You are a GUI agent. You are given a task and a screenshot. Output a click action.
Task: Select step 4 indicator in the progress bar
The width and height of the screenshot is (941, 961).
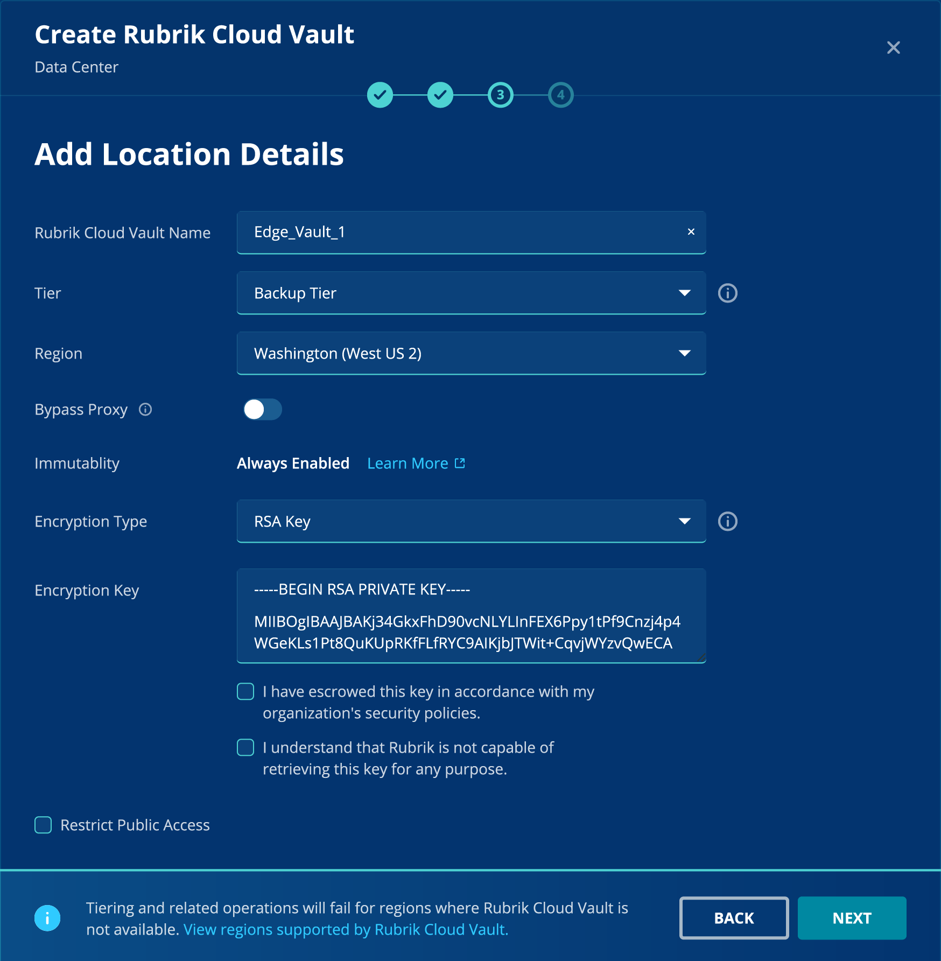(x=561, y=95)
